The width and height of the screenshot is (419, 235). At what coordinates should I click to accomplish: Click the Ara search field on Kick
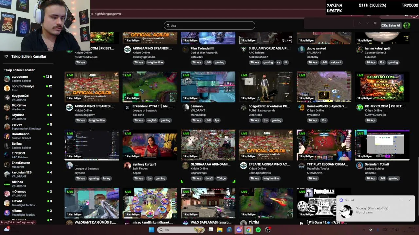(209, 25)
